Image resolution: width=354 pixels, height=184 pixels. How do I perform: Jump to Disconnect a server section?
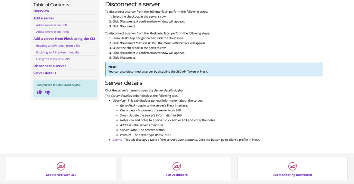[x=49, y=66]
